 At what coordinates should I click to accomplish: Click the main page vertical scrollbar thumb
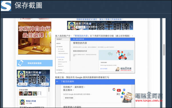pyautogui.click(x=164, y=50)
